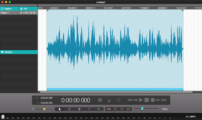
Task: Adjust the playback speed slider knob
Action: tap(142, 108)
